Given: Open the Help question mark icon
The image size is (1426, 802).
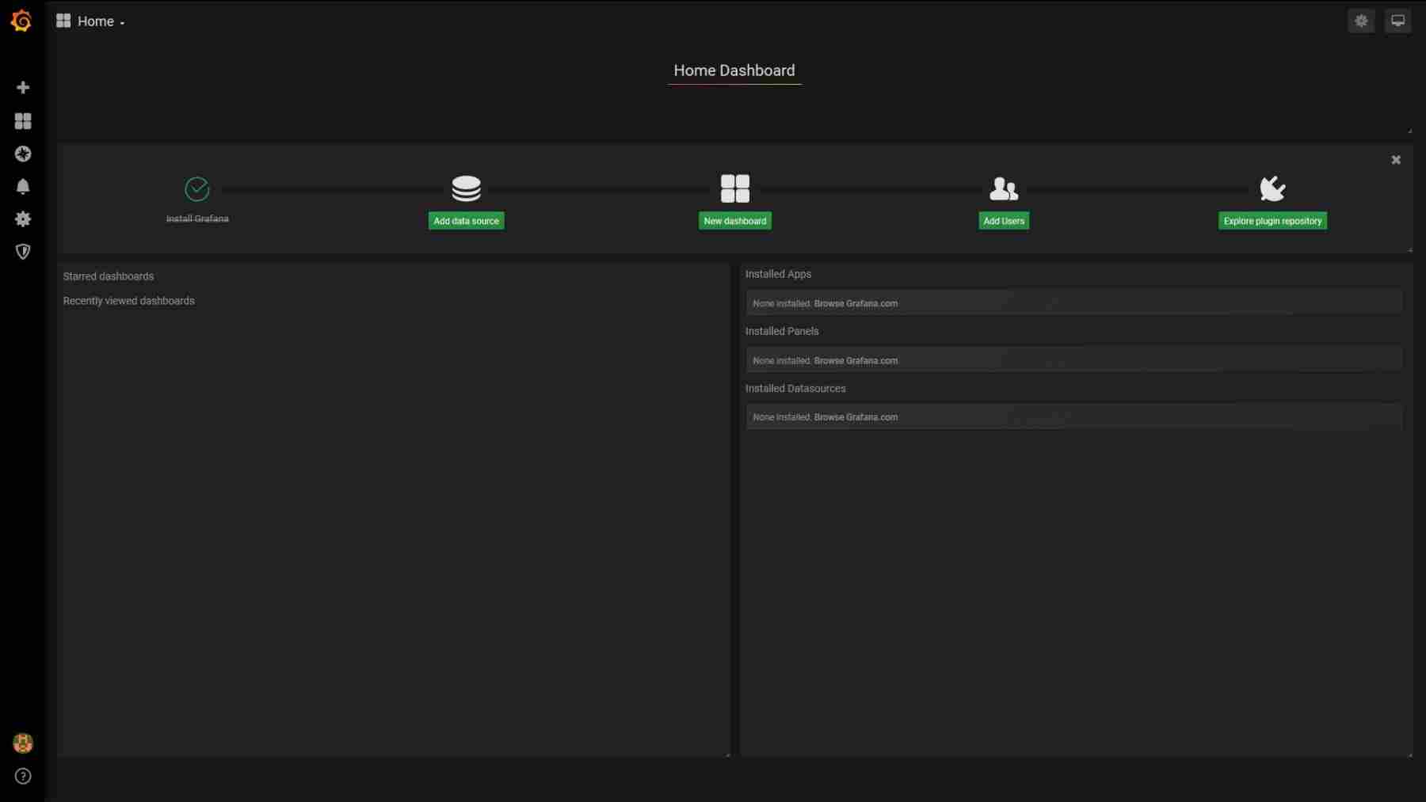Looking at the screenshot, I should pyautogui.click(x=23, y=776).
